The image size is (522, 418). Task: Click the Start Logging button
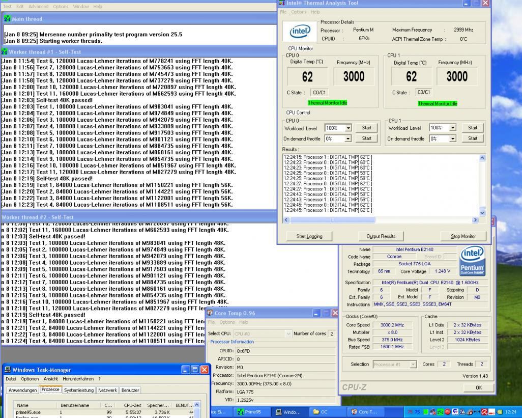point(309,236)
